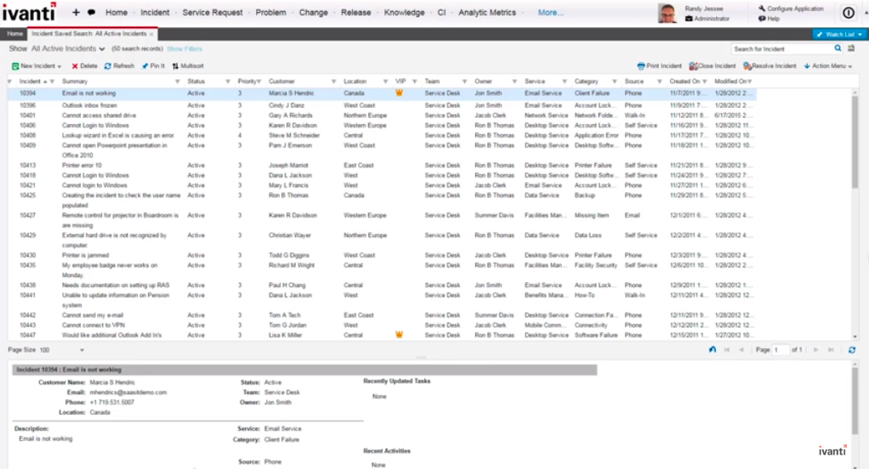Open the All Active Incidents view dropdown
869x469 pixels.
[x=102, y=49]
